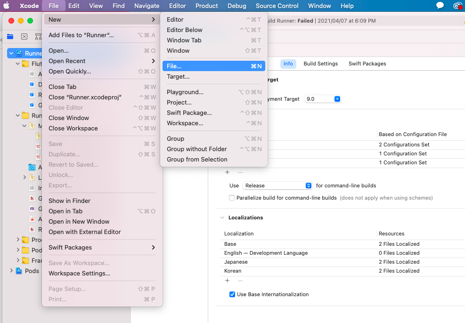Switch to the Swift Packages tab
Screen dimensions: 465x323
367,64
